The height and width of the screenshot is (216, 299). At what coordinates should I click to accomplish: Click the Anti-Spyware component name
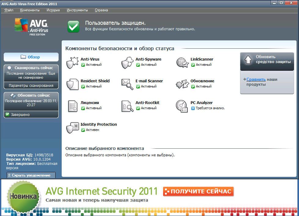pyautogui.click(x=148, y=59)
